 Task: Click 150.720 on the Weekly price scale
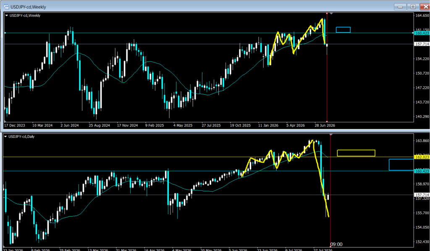pyautogui.click(x=422, y=73)
